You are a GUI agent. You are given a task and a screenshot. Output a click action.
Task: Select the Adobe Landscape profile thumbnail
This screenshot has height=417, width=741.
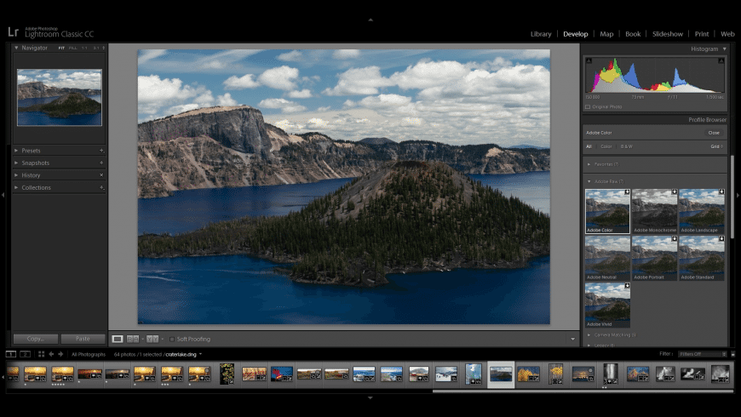tap(701, 211)
